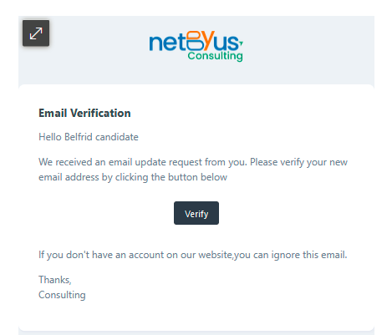
Task: Click the Thanks, sign-off text
Action: click(55, 280)
